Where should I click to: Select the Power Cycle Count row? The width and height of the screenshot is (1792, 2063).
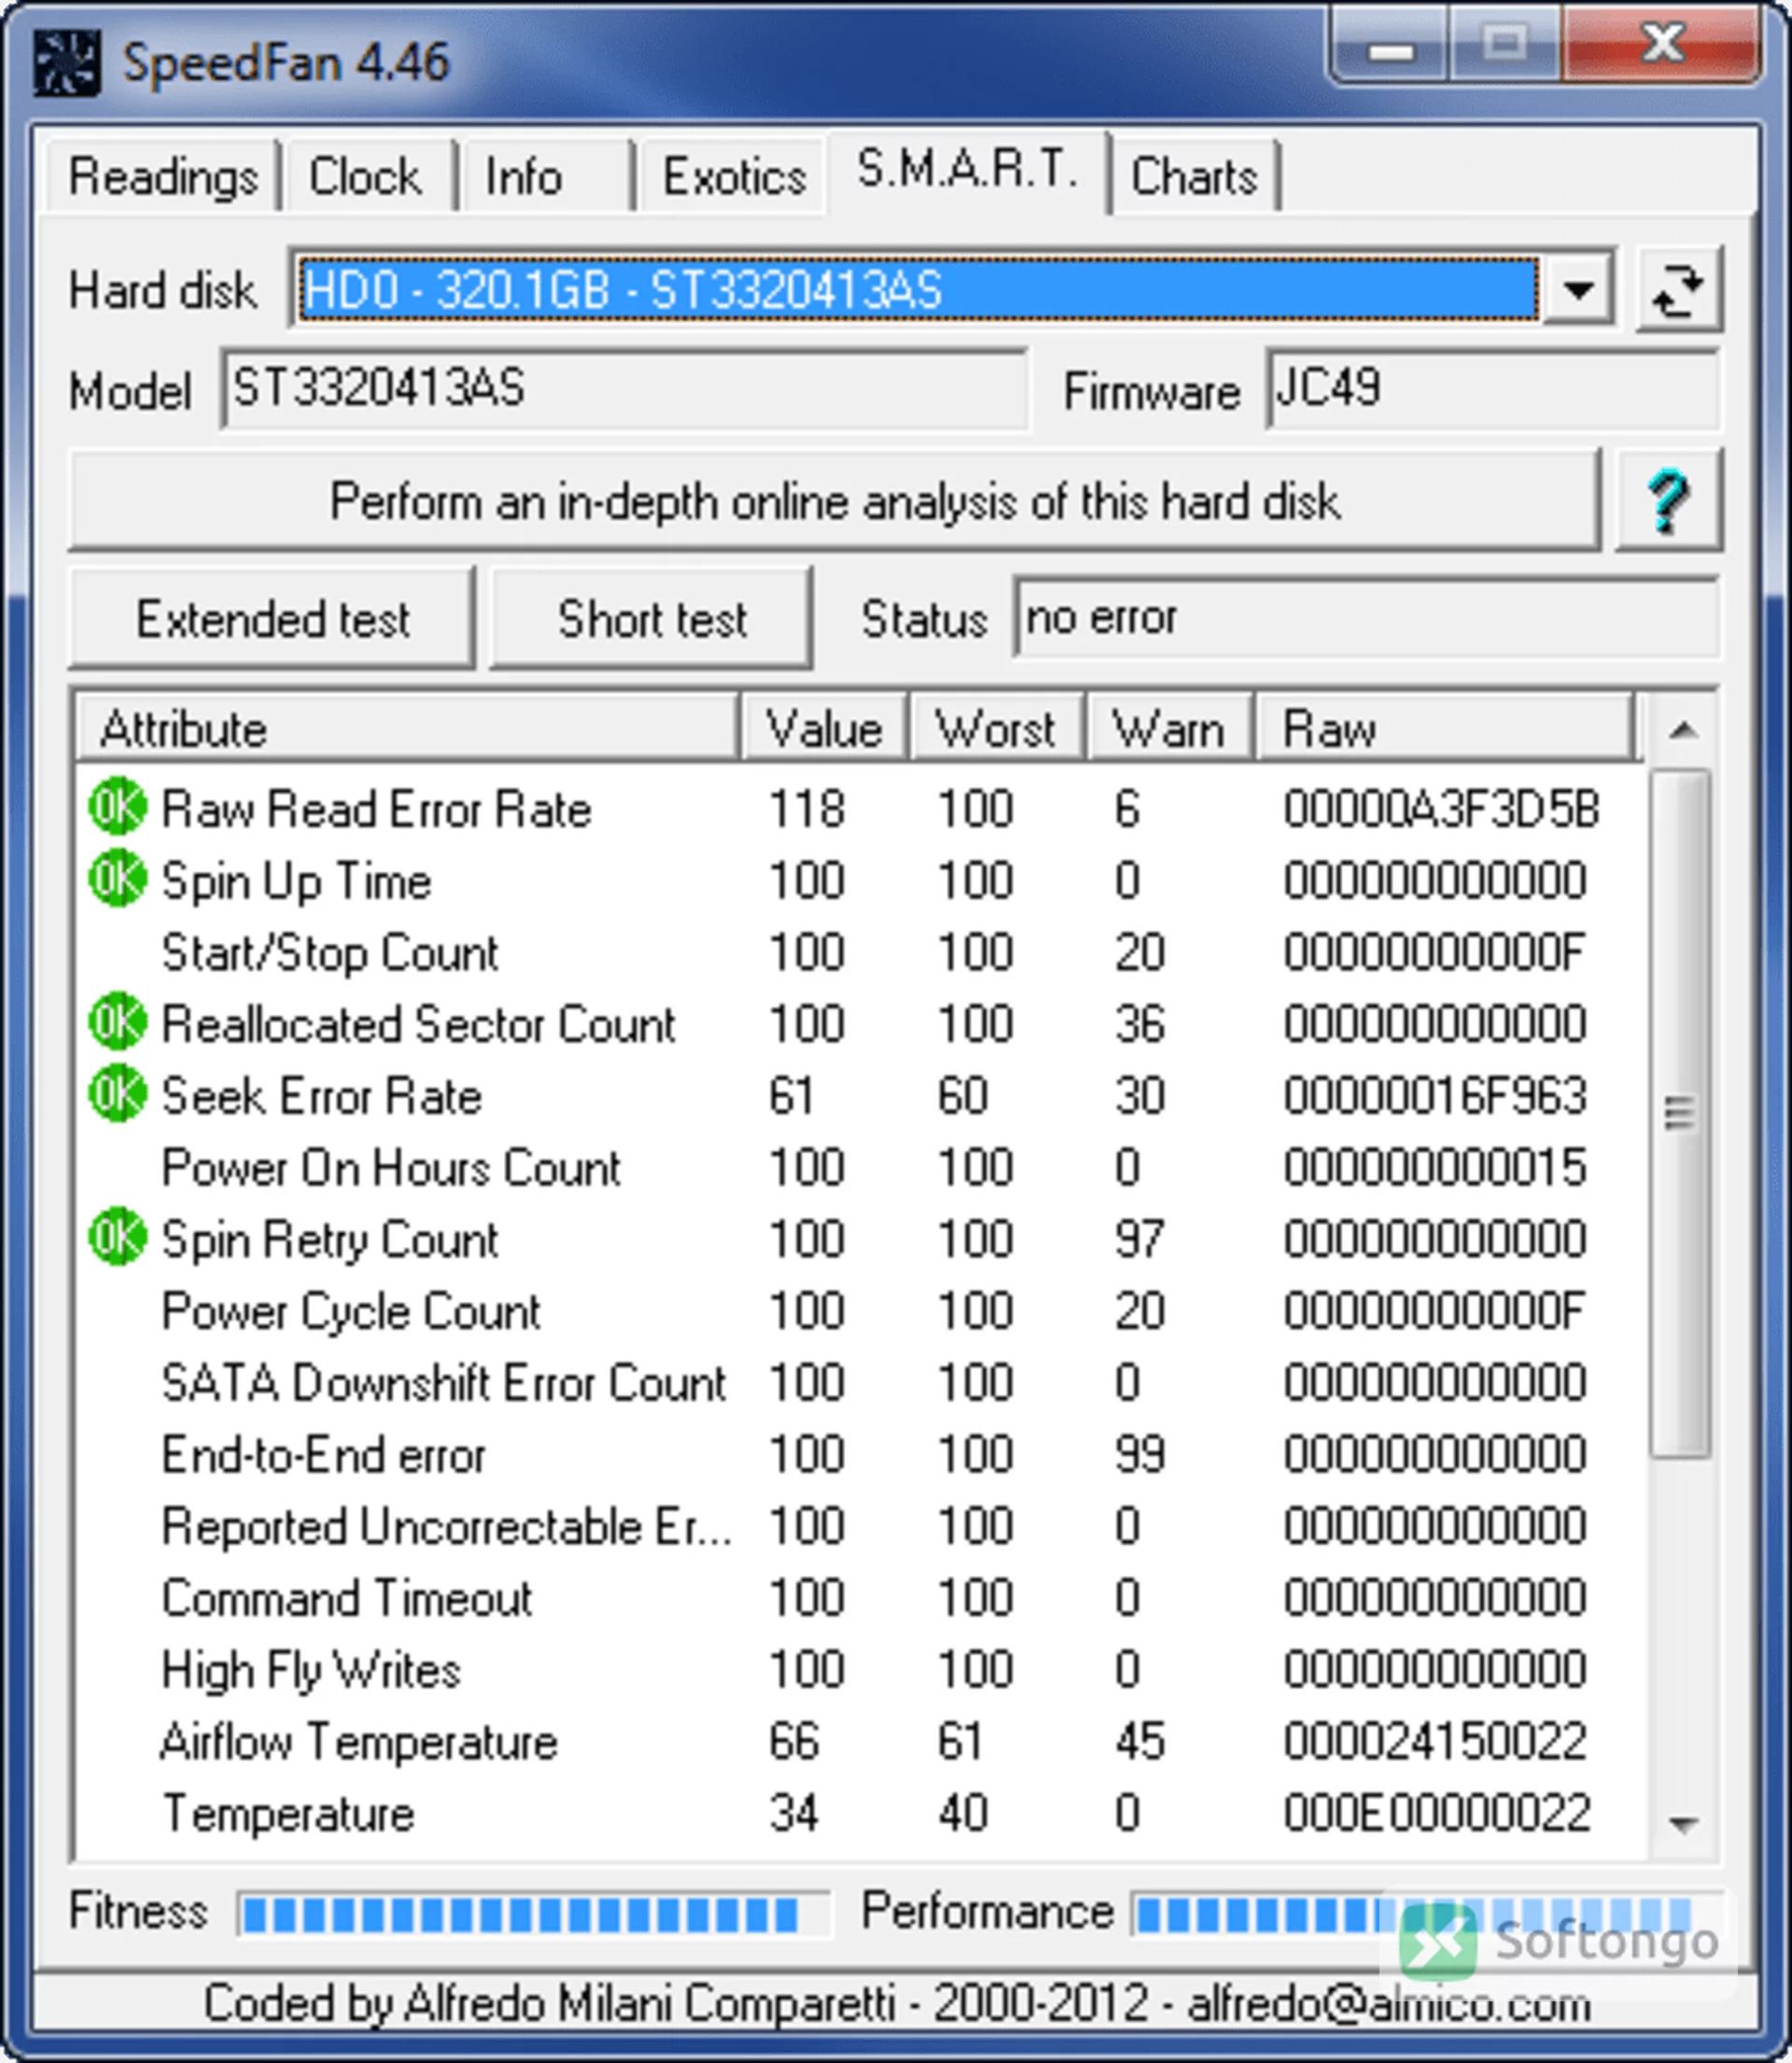(x=860, y=1310)
